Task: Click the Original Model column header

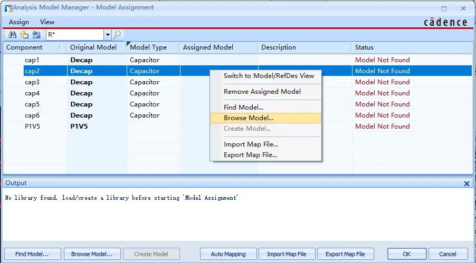Action: [x=96, y=47]
